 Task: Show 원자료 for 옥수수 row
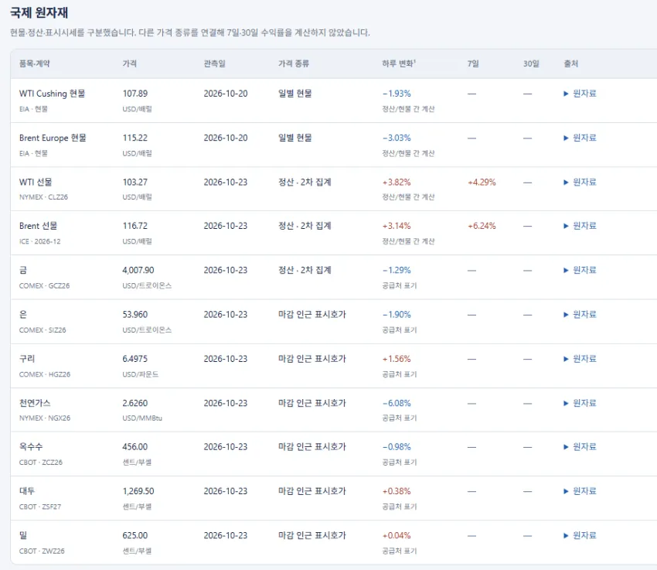point(580,447)
